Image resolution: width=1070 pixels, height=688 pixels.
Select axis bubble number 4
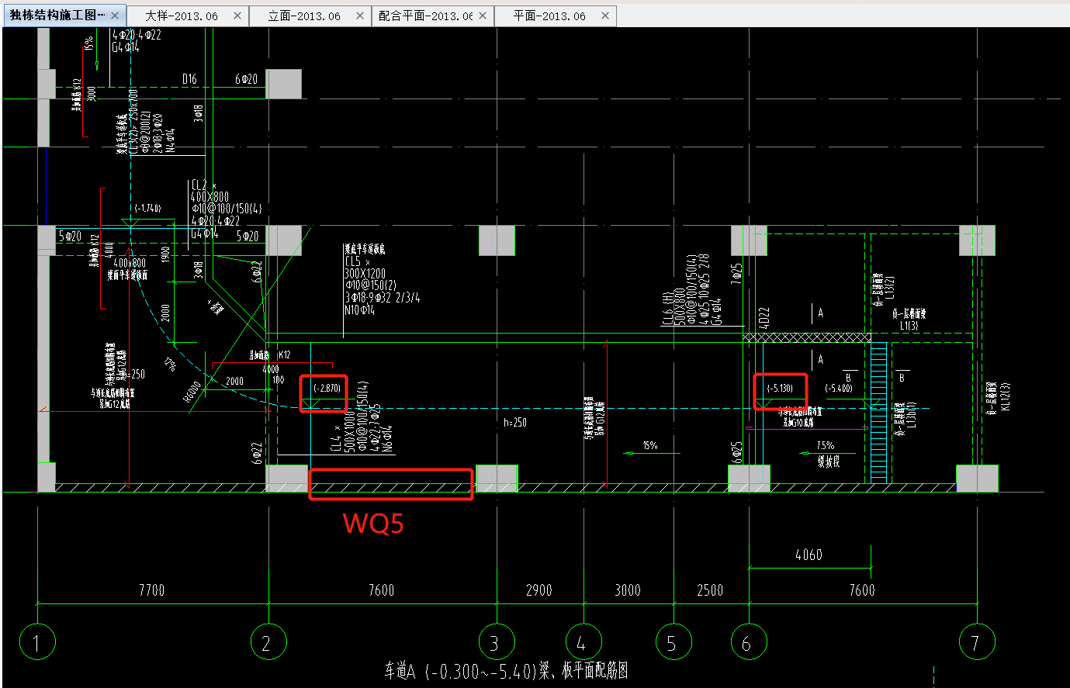tap(583, 642)
